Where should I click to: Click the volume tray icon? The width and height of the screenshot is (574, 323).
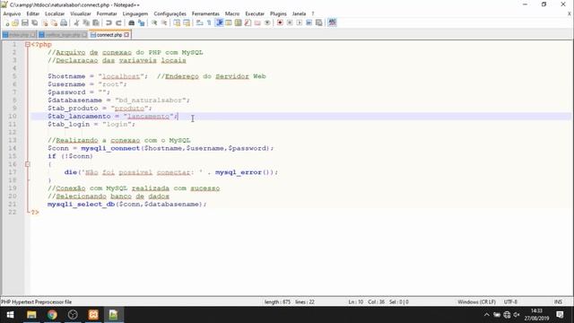coord(517,315)
